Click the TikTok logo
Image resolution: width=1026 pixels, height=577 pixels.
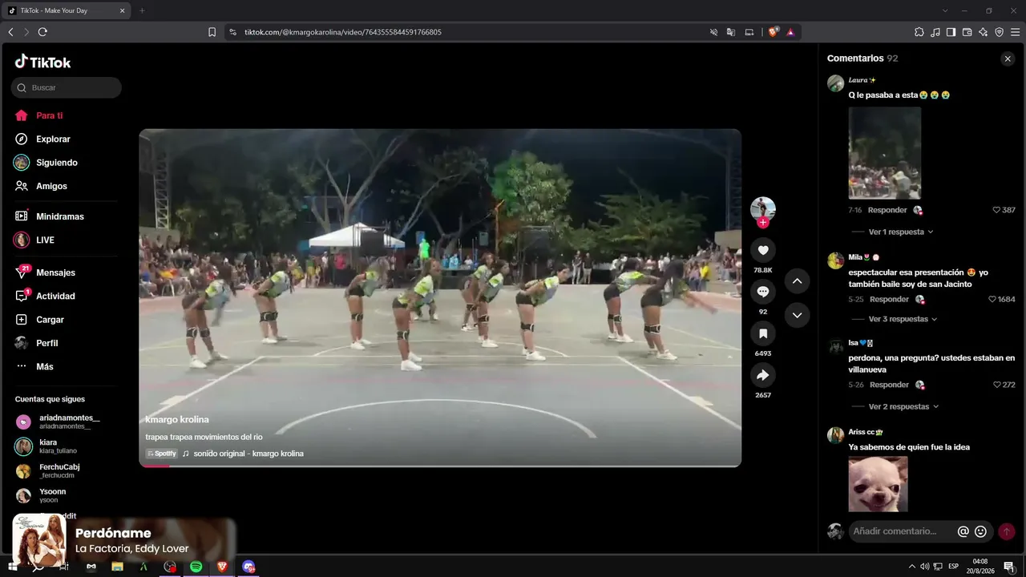coord(42,62)
